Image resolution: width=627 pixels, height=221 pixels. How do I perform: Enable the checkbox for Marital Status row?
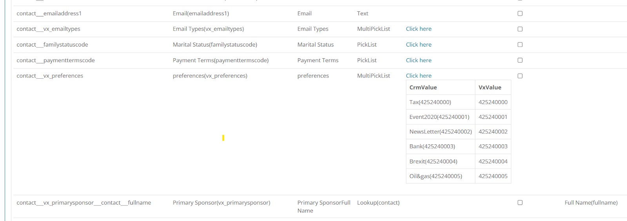tap(520, 45)
